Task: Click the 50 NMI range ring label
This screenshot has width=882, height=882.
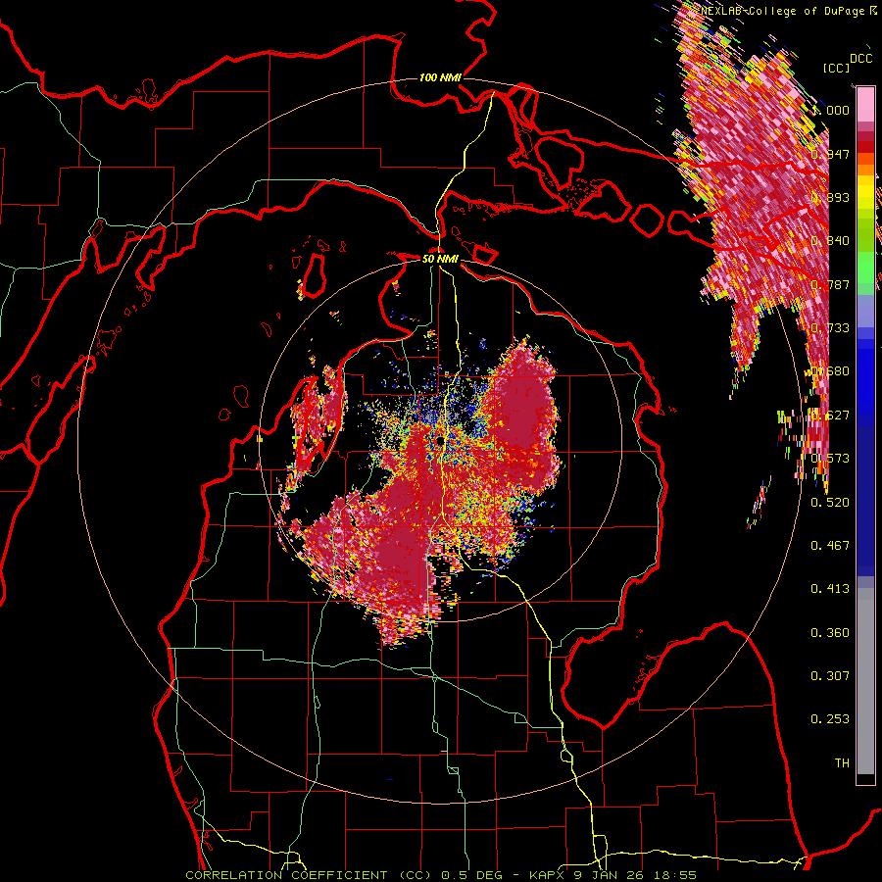Action: coord(440,259)
